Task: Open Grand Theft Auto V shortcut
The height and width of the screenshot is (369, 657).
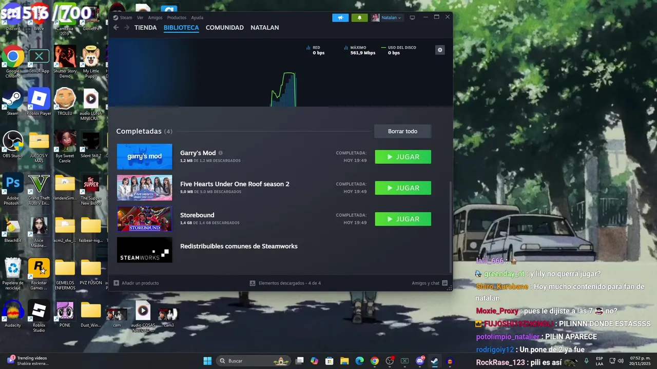Action: [x=39, y=190]
